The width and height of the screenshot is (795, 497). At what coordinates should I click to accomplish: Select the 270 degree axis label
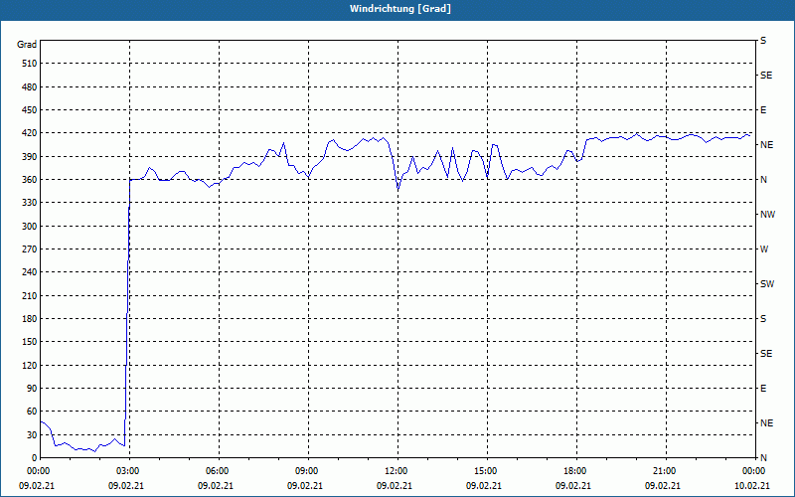click(30, 249)
